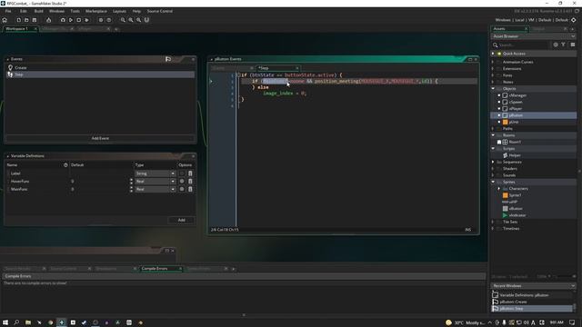582x327 pixels.
Task: Expand the Quick Access group
Action: pos(493,54)
